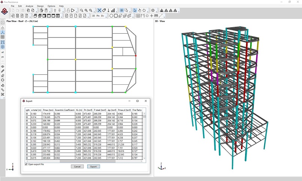Click the bar chart results icon
This screenshot has width=302, height=181.
click(x=113, y=10)
